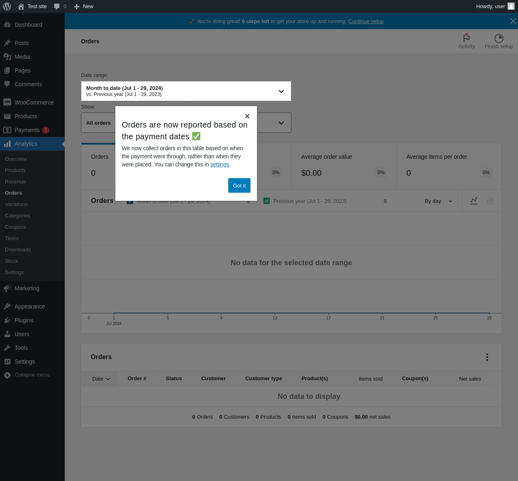Screen dimensions: 518x481
Task: Click the Dashboard gauge icon
Action: tap(7, 25)
